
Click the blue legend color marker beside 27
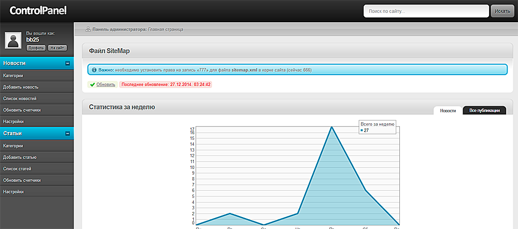coord(362,131)
